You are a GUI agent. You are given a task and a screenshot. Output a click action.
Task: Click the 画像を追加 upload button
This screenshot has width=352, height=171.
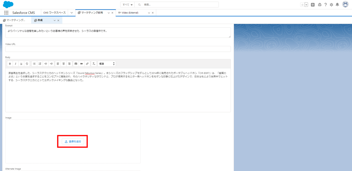72,141
